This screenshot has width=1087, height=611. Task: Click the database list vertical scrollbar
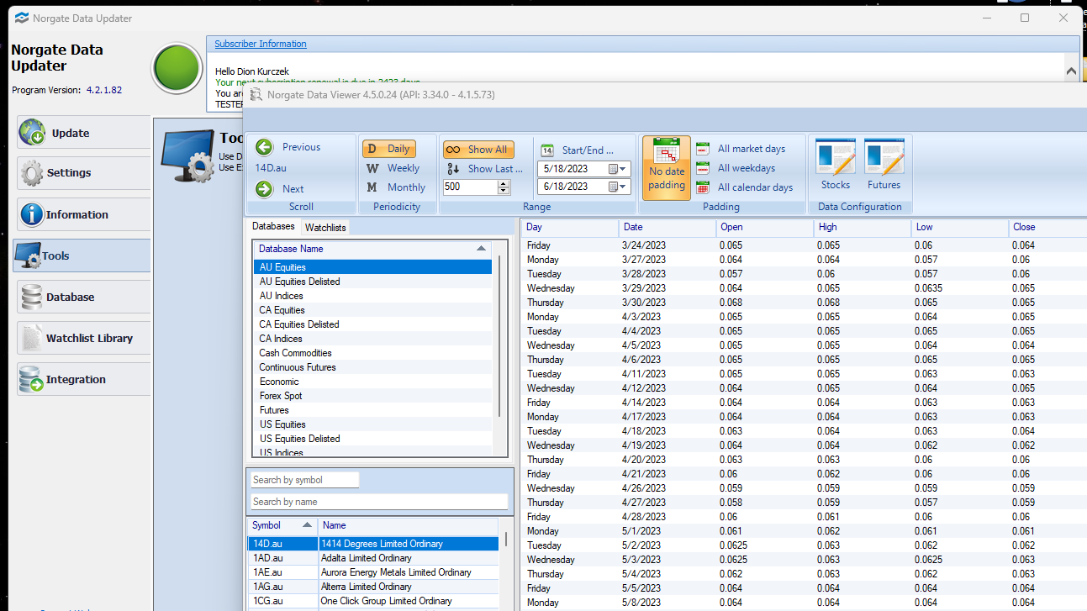(501, 336)
